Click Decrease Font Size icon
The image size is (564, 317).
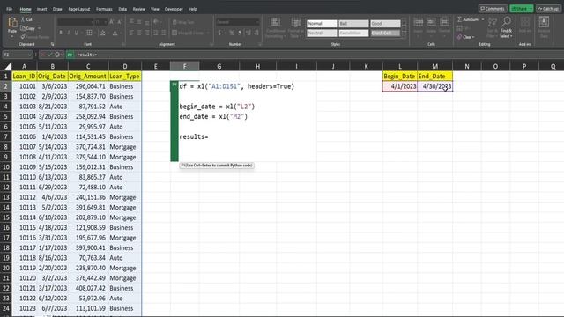tap(120, 22)
